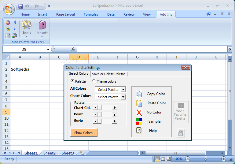Click the zoom in plus button
Screen dimensions: 235x164
coord(224,159)
